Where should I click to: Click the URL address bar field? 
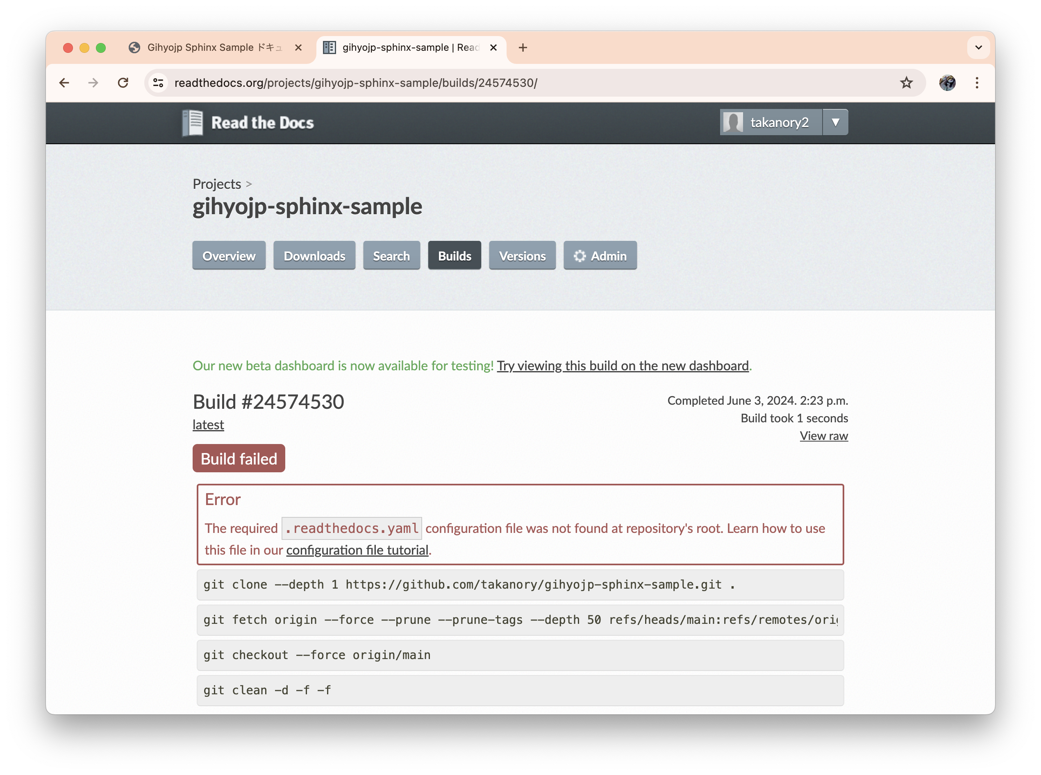coord(469,83)
